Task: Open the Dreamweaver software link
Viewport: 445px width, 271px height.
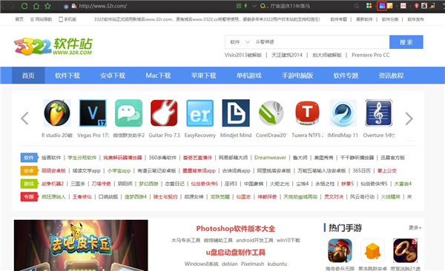Action: pyautogui.click(x=270, y=158)
